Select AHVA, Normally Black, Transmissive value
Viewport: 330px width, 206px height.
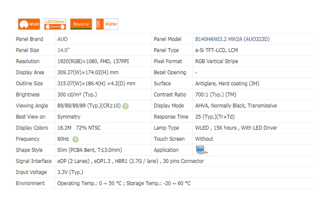(x=236, y=106)
